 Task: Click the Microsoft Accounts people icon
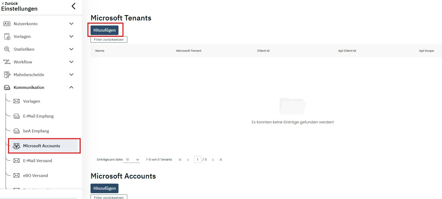[x=17, y=146]
